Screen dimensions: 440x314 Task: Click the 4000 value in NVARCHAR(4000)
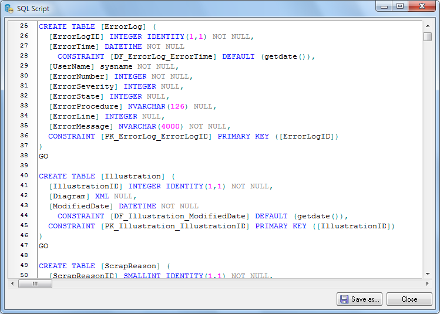tap(170, 126)
